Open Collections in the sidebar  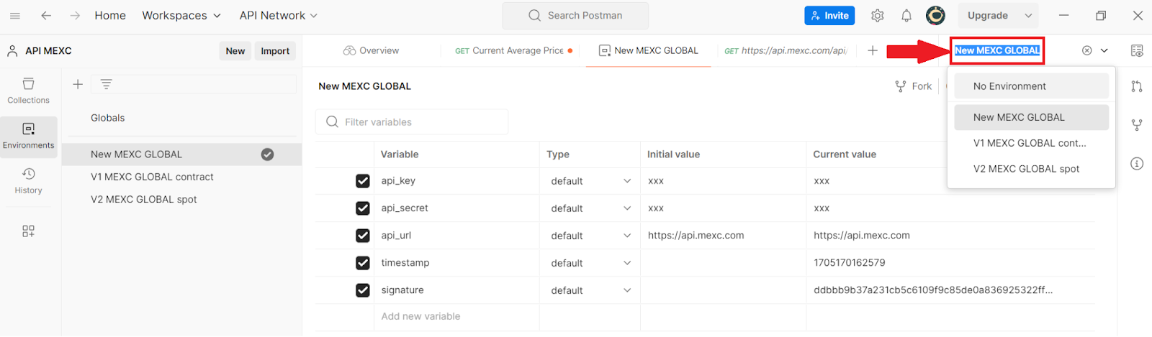point(29,91)
